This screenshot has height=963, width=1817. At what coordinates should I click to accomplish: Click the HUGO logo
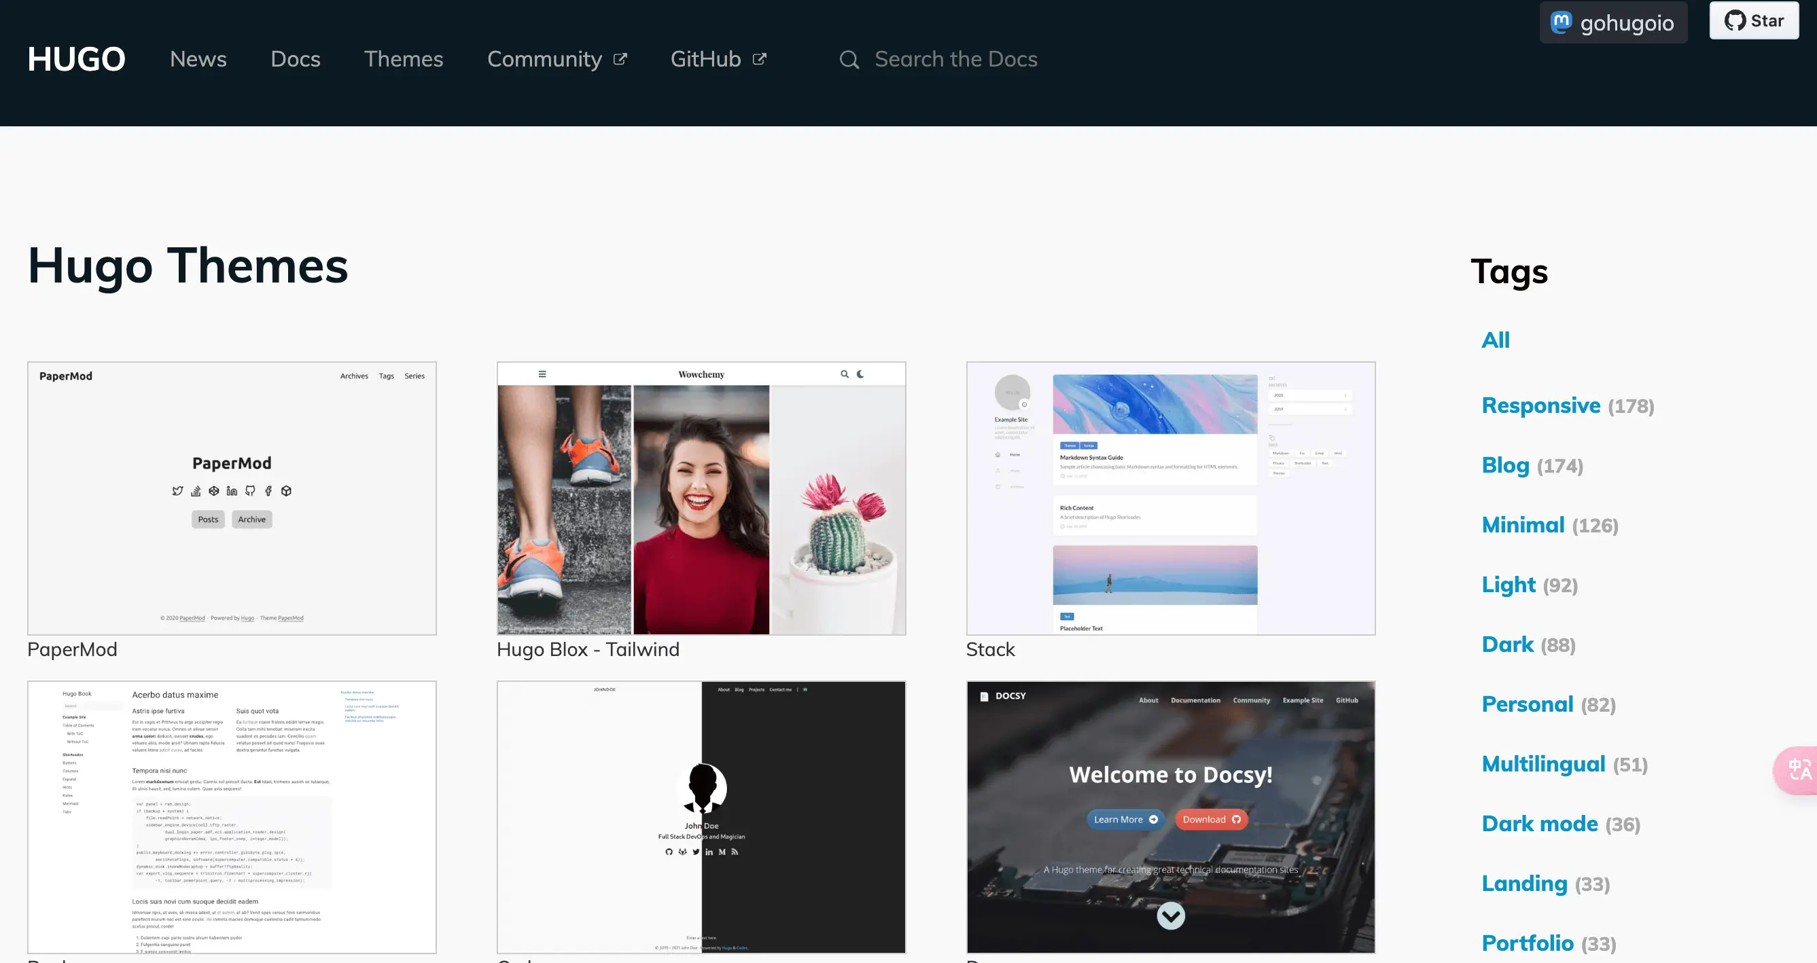point(76,59)
